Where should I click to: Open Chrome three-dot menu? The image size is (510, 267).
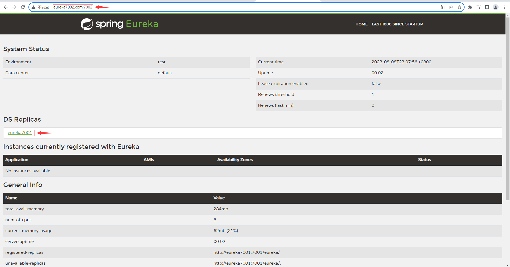(504, 7)
